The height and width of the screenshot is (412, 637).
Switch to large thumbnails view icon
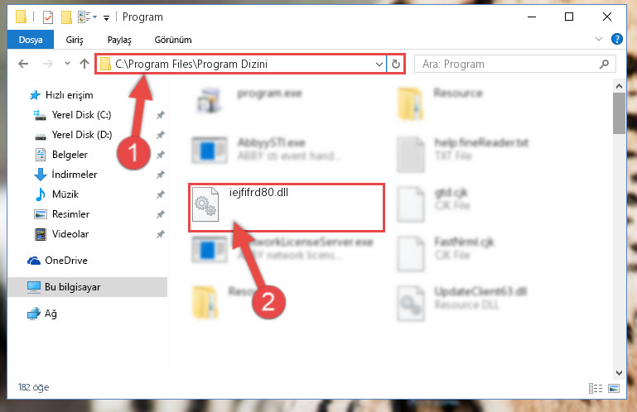[x=614, y=388]
